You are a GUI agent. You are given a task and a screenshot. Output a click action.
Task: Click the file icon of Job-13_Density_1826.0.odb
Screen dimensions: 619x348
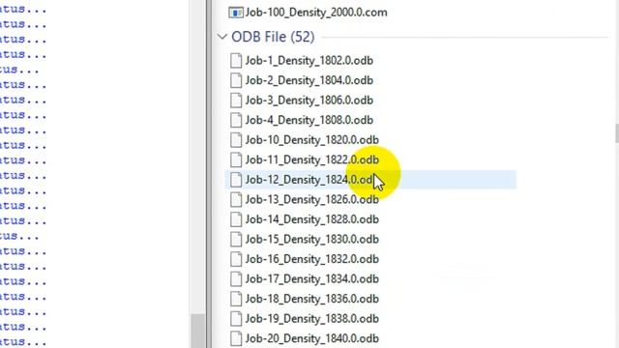pyautogui.click(x=236, y=200)
